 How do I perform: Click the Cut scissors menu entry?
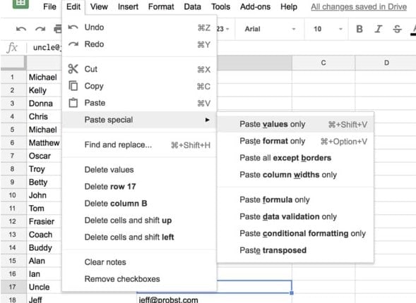[x=139, y=69]
